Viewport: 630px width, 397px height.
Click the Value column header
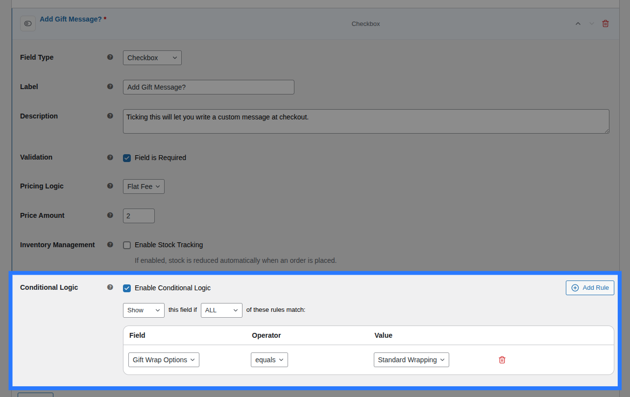pos(384,335)
